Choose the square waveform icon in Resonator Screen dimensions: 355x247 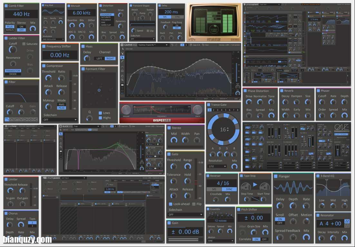click(x=347, y=225)
